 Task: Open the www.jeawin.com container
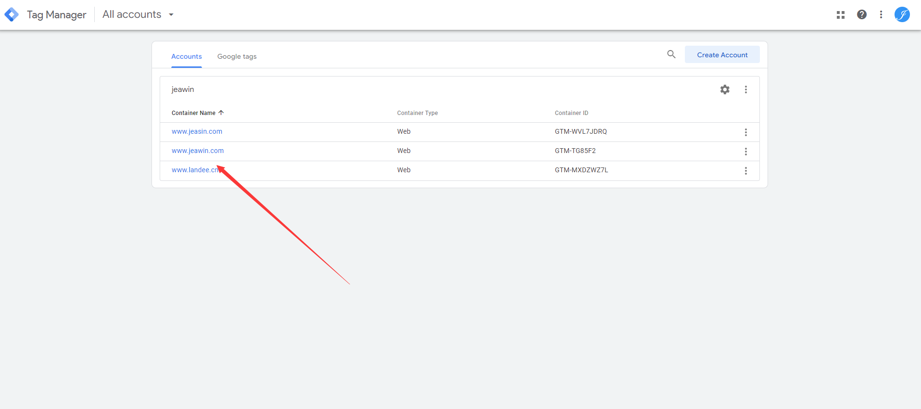198,151
